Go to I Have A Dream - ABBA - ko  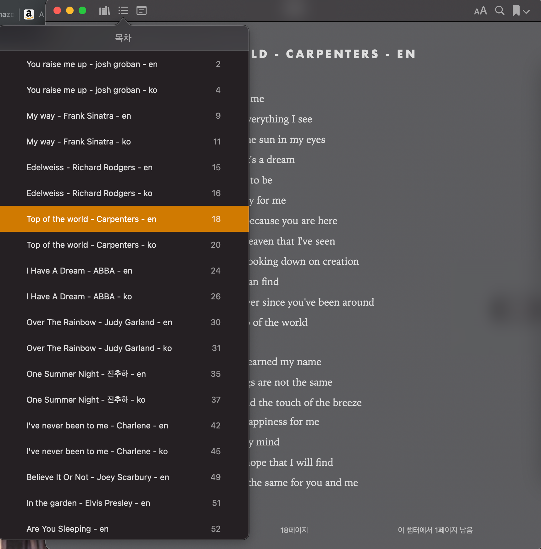coord(124,297)
